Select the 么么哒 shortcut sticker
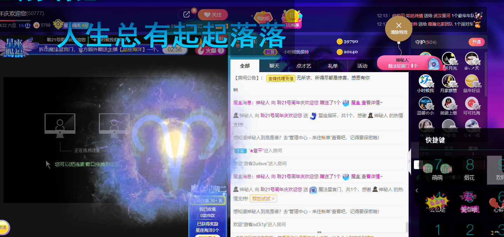Image resolution: width=504 pixels, height=237 pixels. pos(437,202)
